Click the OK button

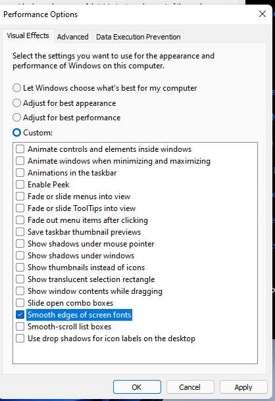137,387
